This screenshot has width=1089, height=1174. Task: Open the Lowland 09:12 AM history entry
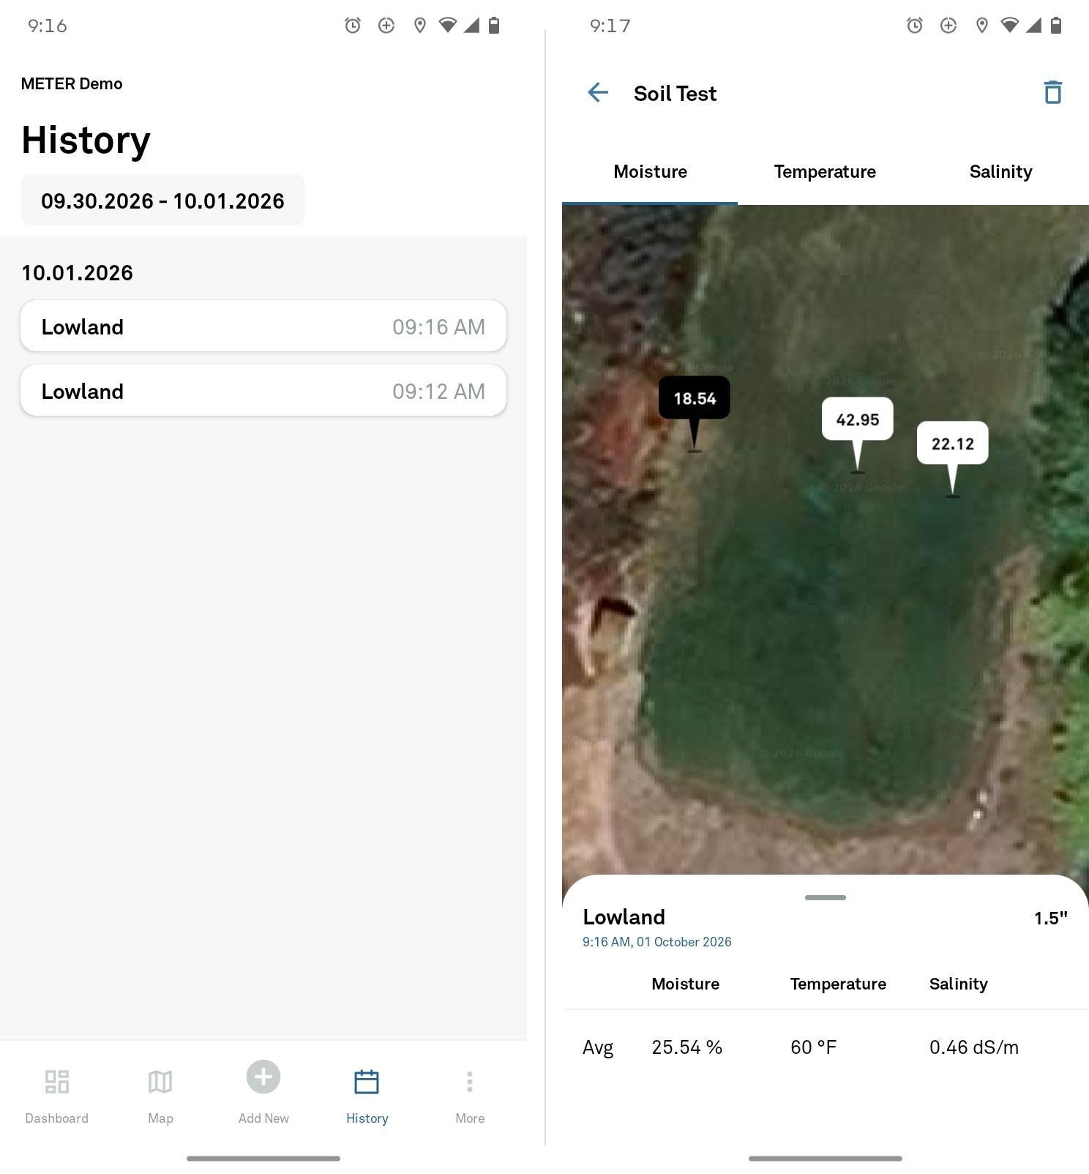263,391
